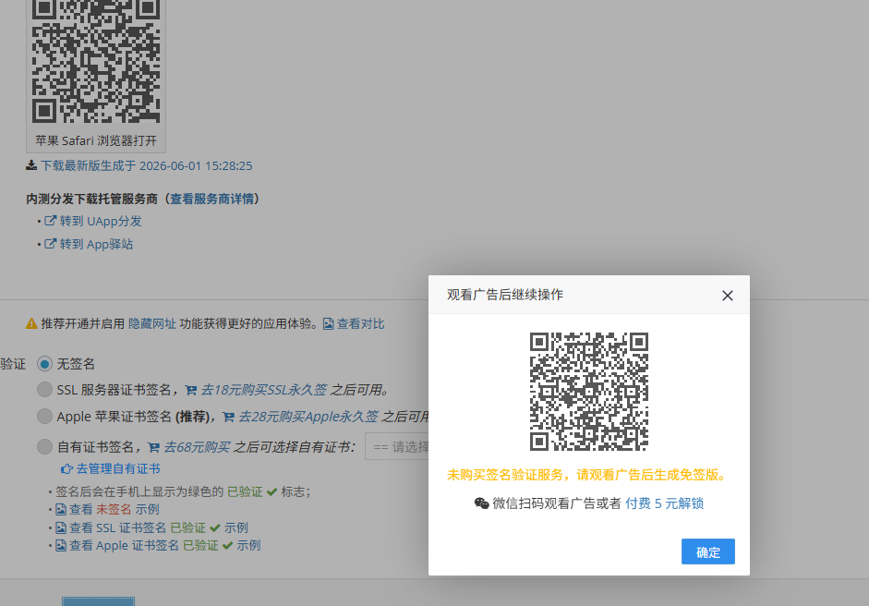Open 付费 5 元解锁 link
This screenshot has height=606, width=869.
[665, 503]
